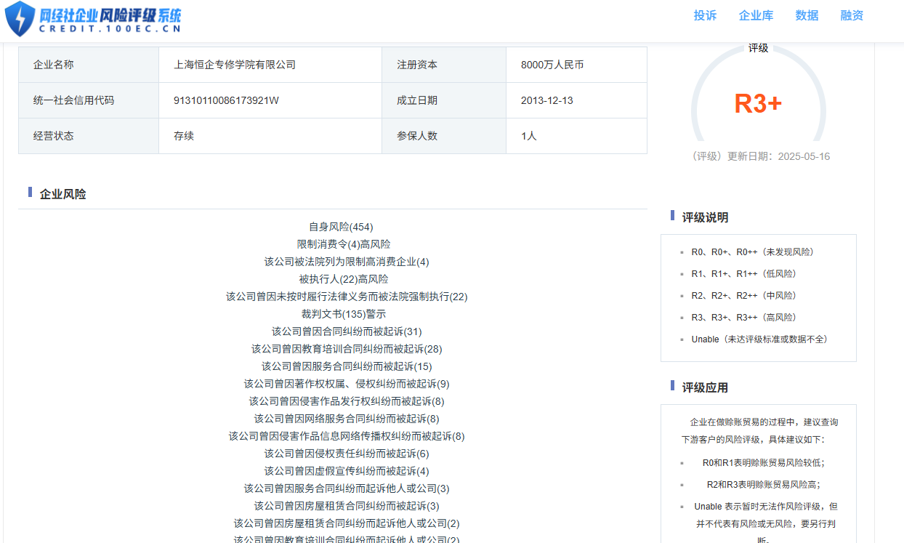Click registered capital 8000万人民币

pos(552,65)
